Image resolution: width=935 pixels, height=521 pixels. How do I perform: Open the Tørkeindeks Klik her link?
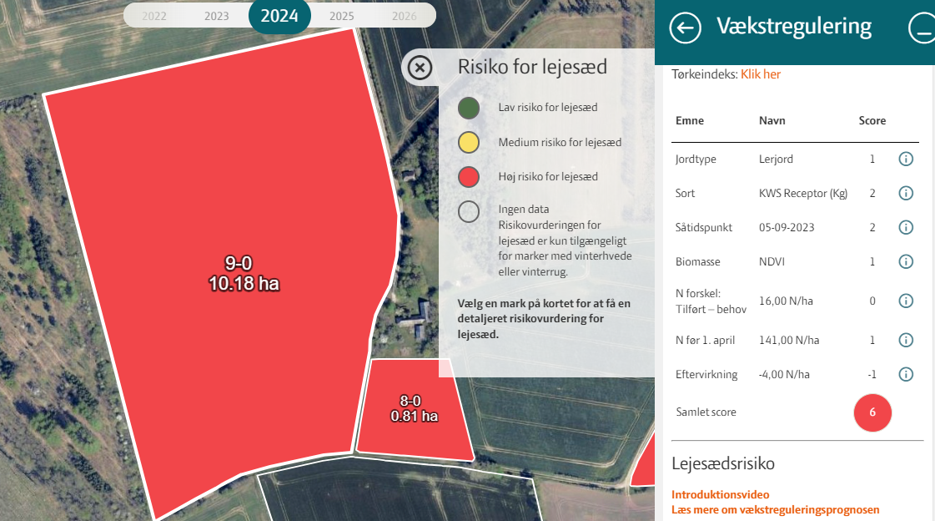click(x=760, y=74)
